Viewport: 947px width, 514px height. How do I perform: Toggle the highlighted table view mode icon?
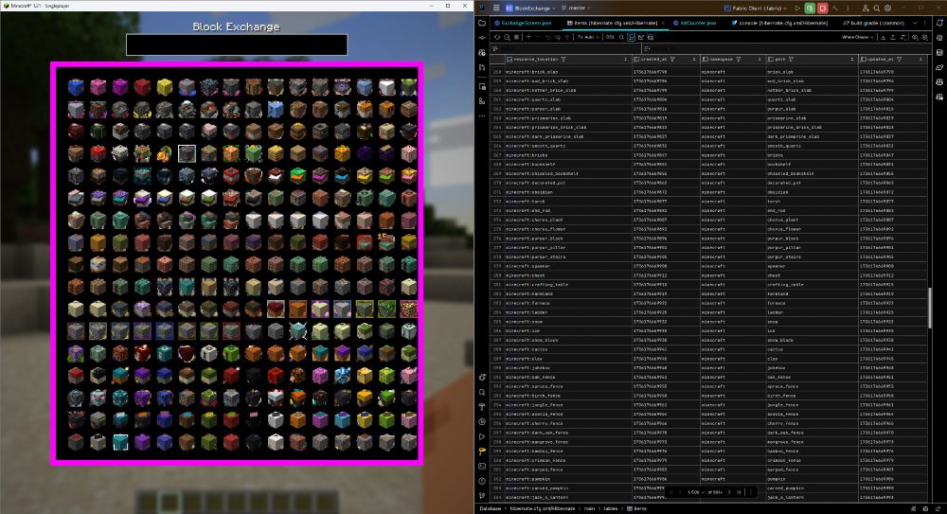(x=631, y=37)
